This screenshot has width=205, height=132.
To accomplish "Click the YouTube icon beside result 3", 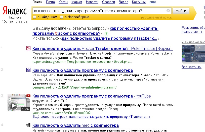I will coord(28,96).
